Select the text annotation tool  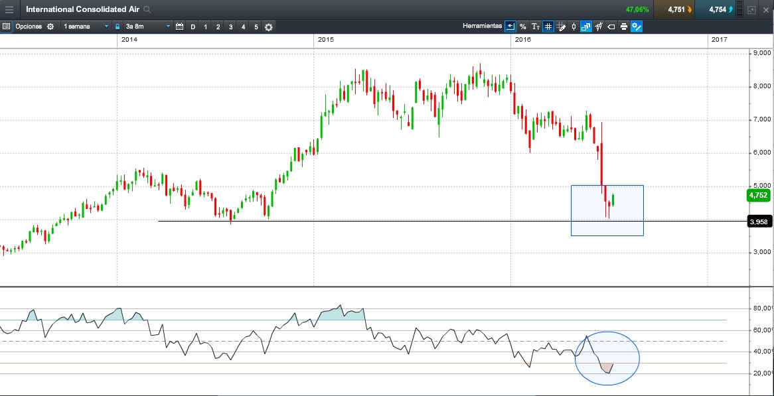(535, 27)
